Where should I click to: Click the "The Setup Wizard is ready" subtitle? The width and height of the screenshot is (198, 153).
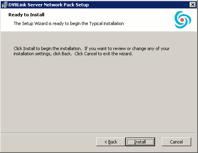click(x=69, y=23)
